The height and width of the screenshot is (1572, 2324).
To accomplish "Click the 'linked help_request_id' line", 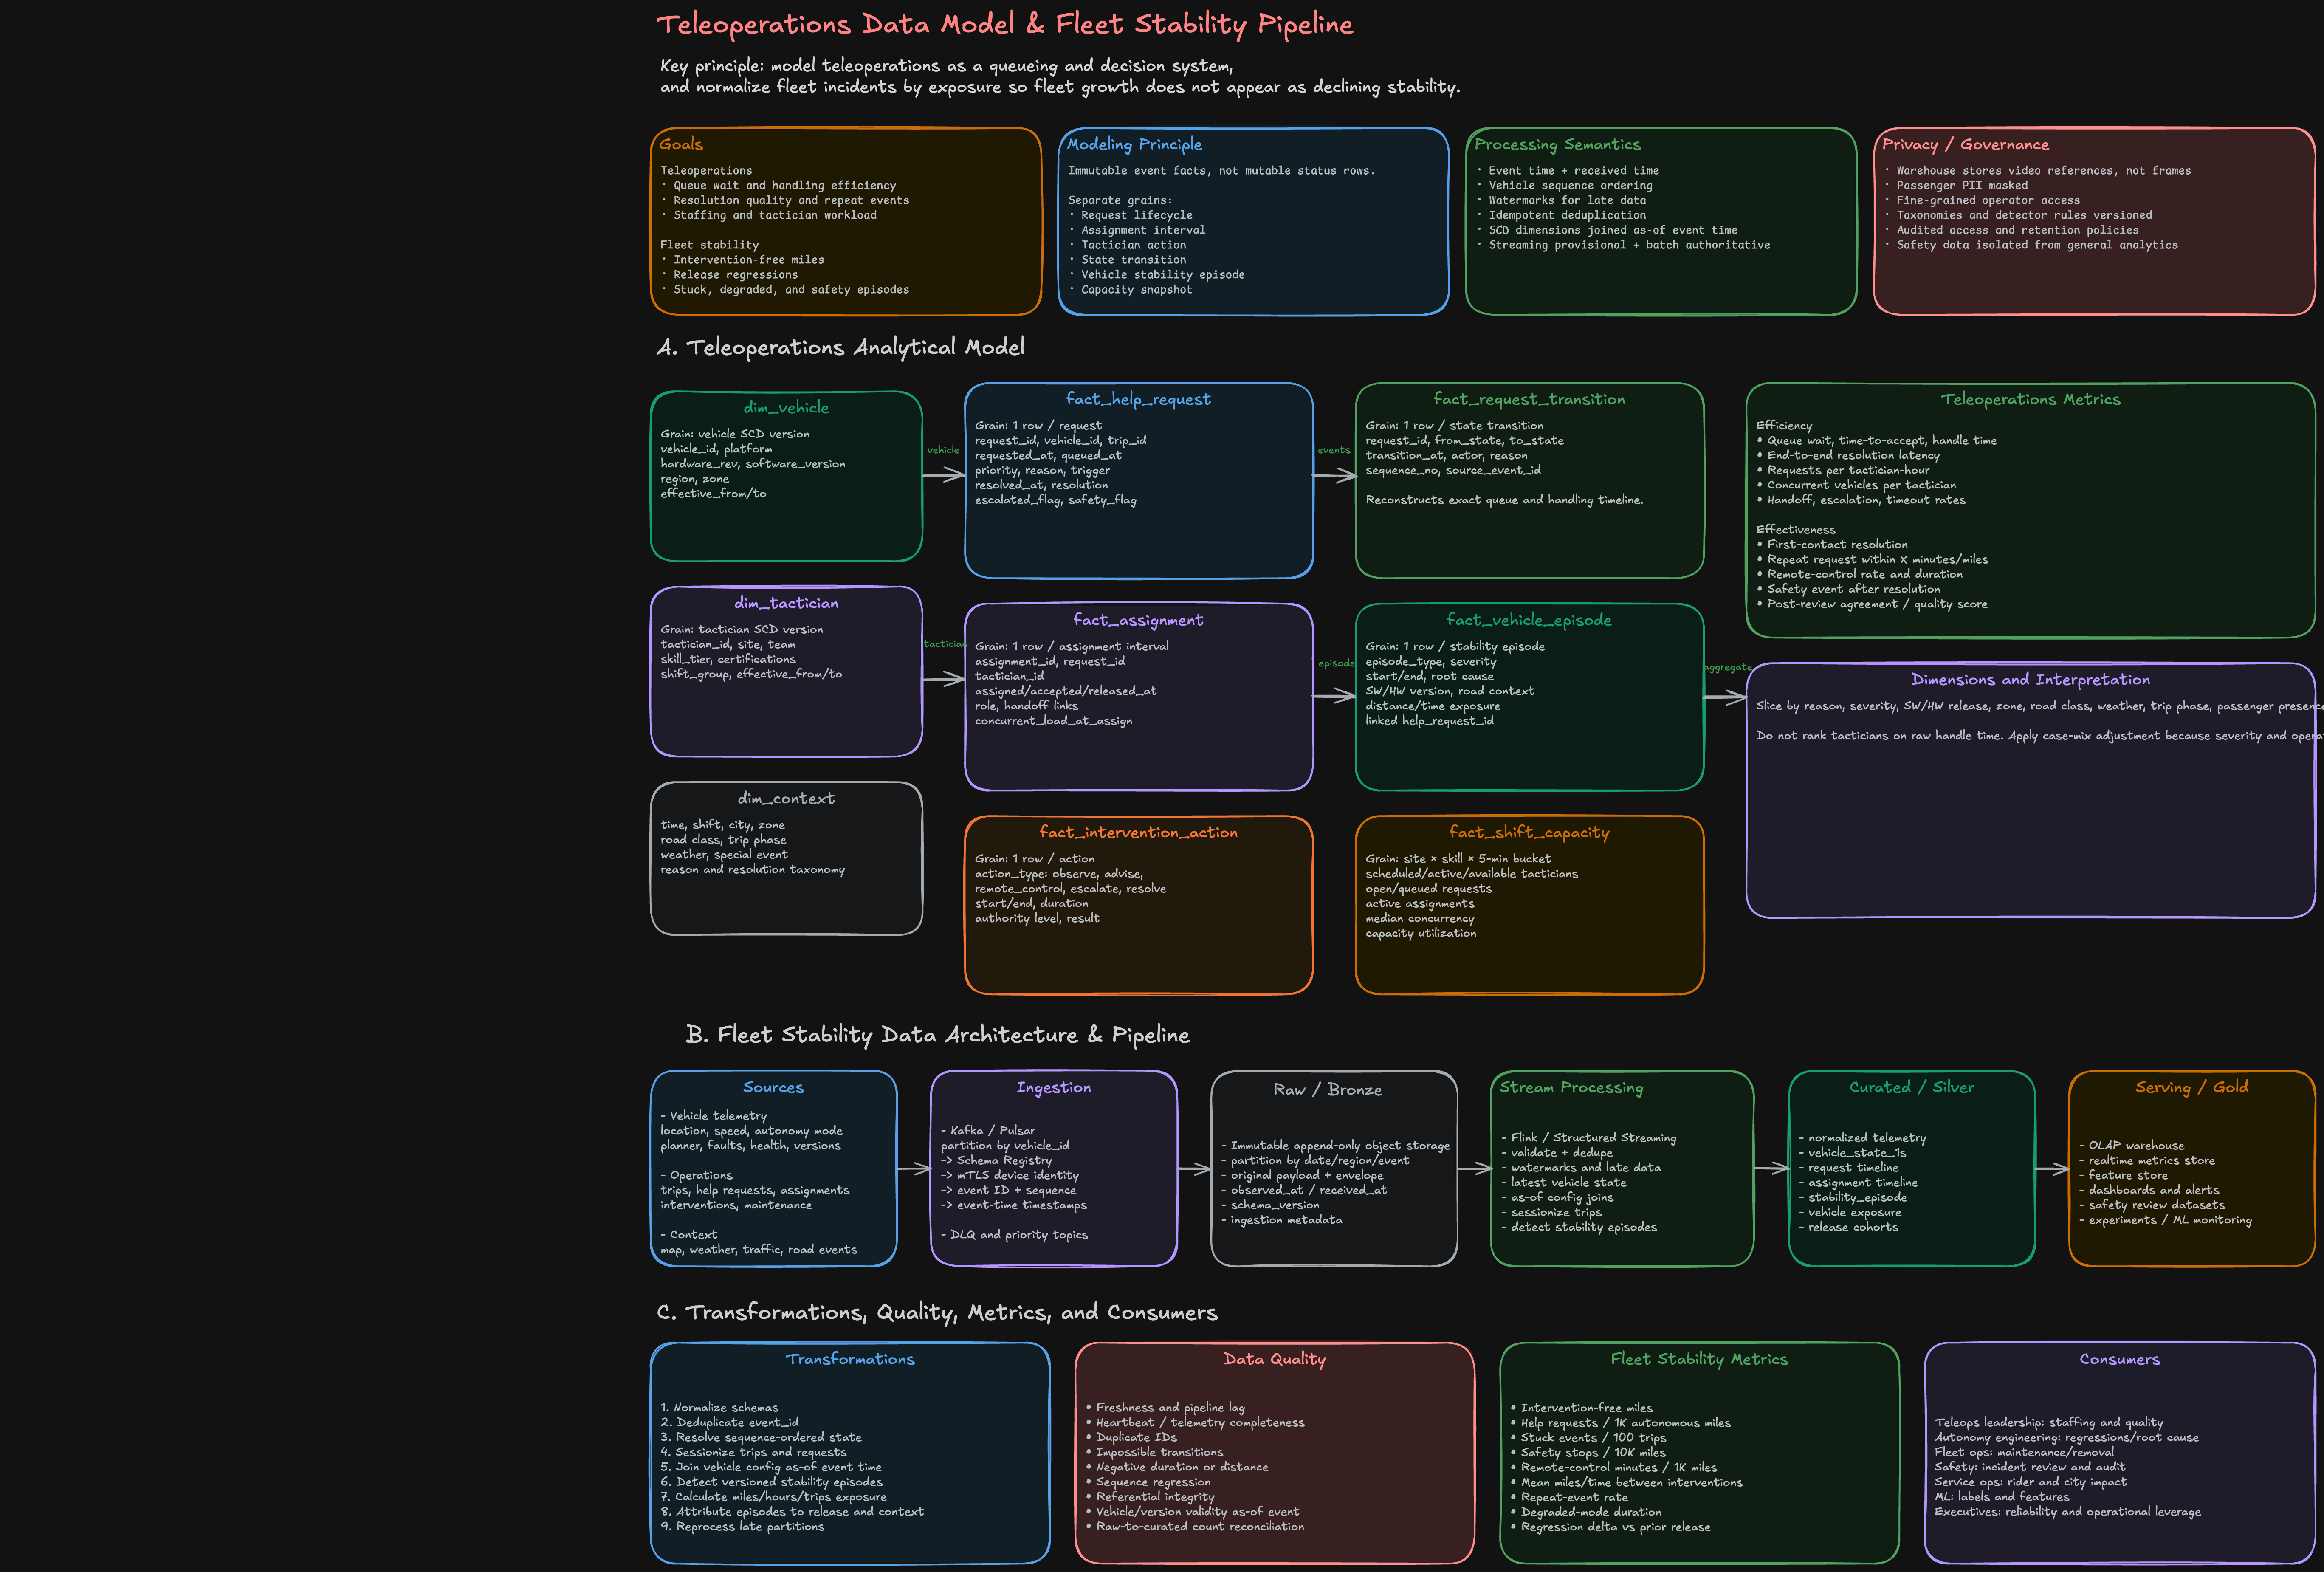I will coord(1429,721).
